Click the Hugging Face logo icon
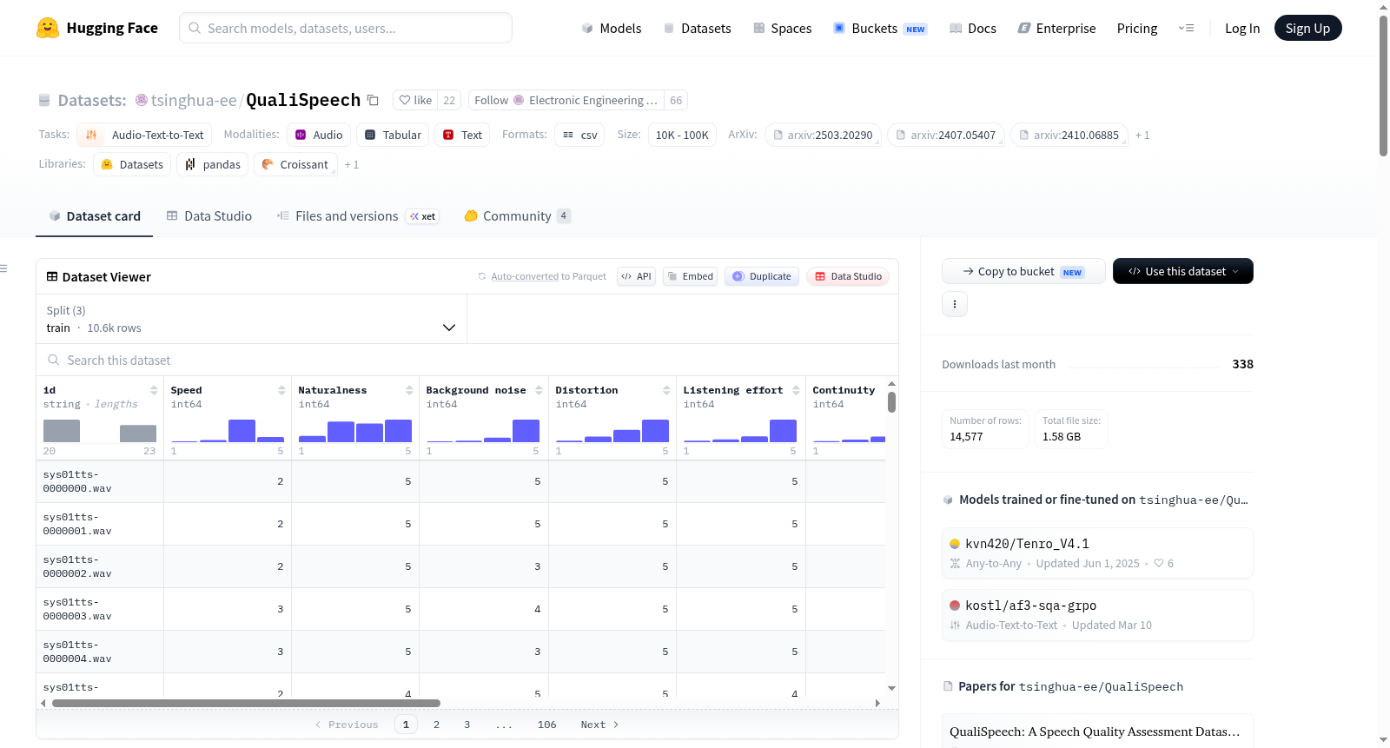The width and height of the screenshot is (1390, 748). (x=48, y=28)
